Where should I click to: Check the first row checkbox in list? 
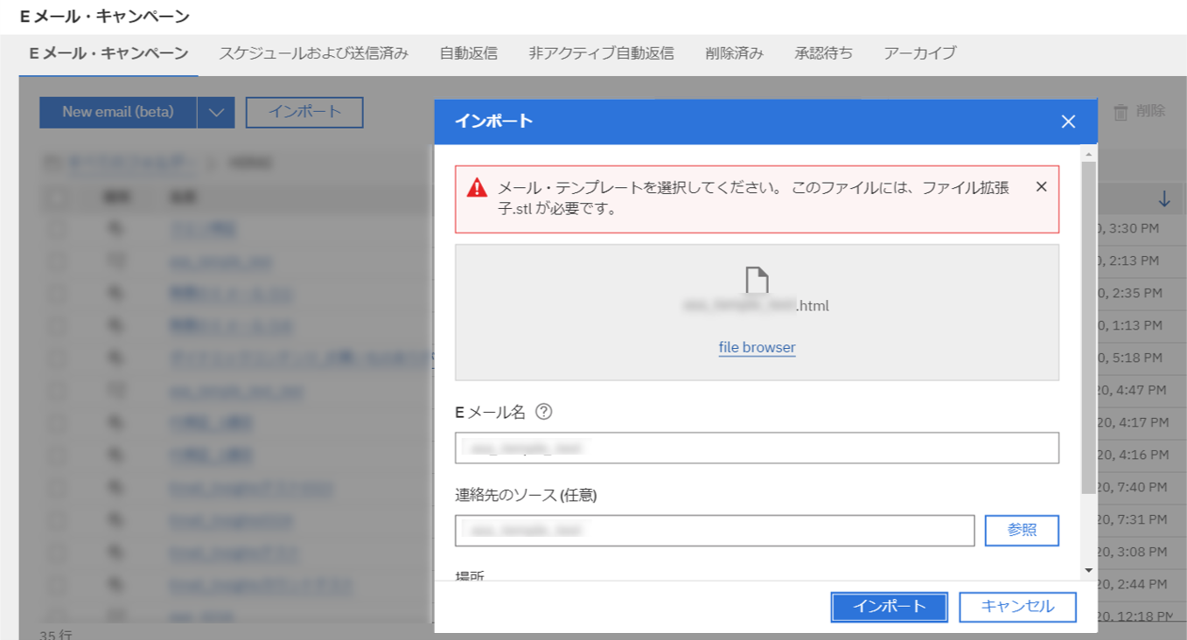click(x=57, y=229)
